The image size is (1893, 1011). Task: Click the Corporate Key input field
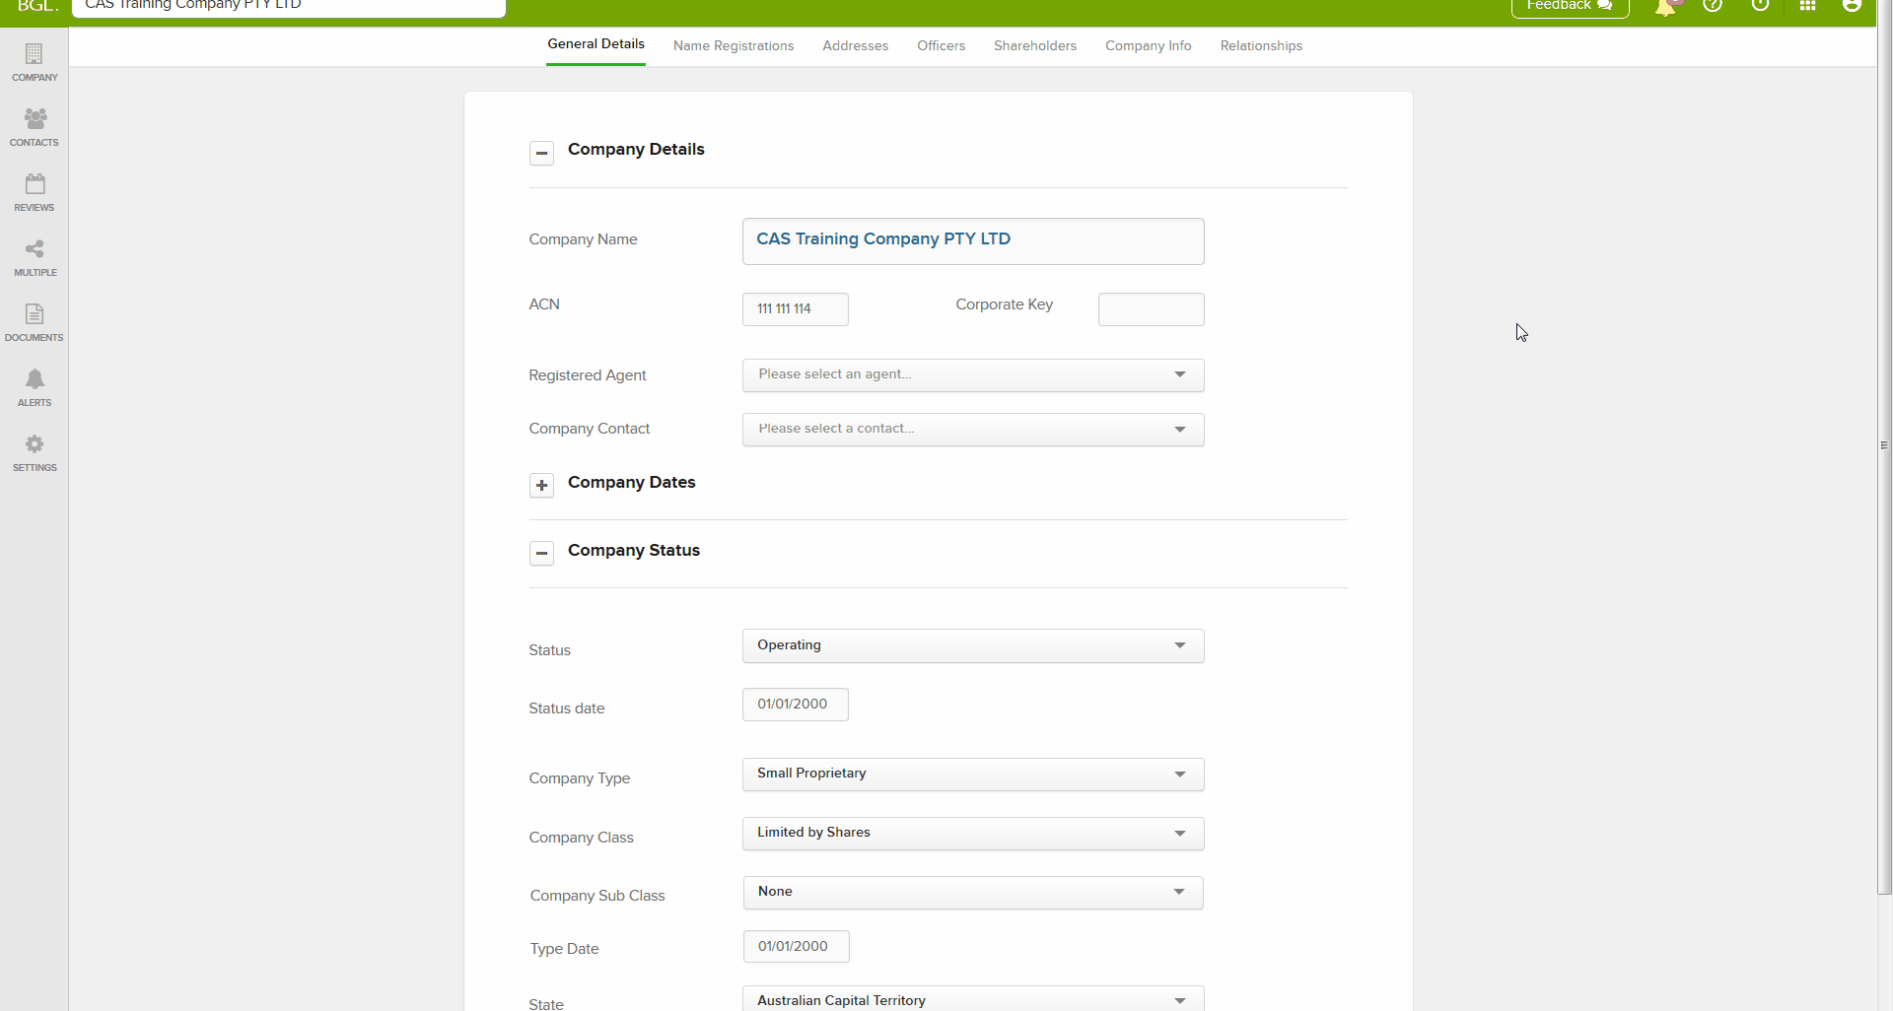(x=1151, y=308)
